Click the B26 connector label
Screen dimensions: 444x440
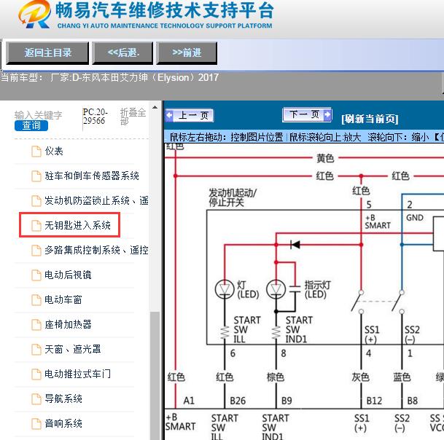[238, 401]
